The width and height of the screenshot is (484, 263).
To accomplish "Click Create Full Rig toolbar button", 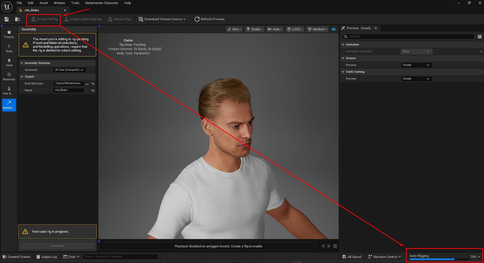I will click(x=44, y=19).
